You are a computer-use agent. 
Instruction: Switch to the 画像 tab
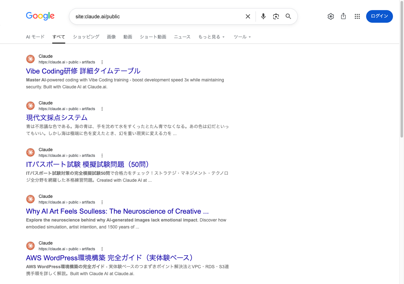click(x=111, y=37)
